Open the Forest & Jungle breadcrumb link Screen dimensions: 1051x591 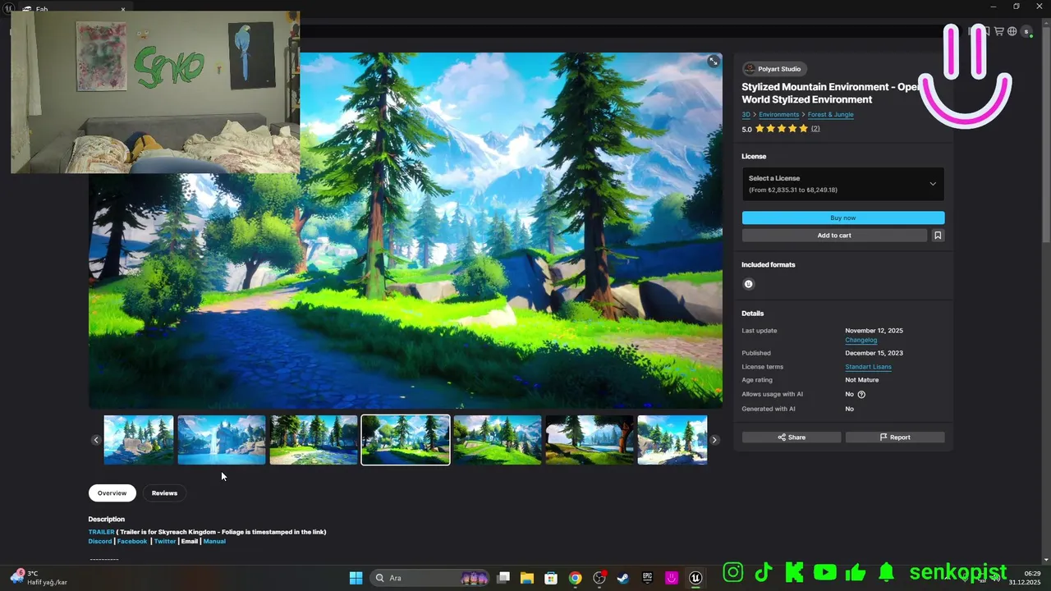tap(830, 115)
